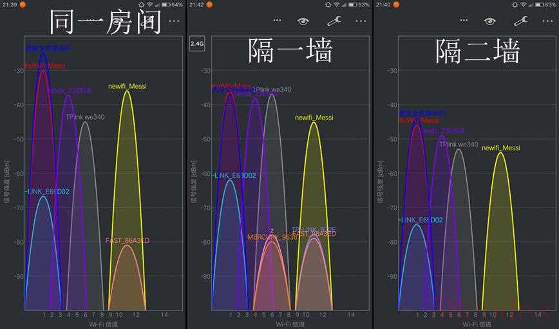Tap the alarm icon in the right status bar
This screenshot has width=559, height=329.
click(515, 4)
